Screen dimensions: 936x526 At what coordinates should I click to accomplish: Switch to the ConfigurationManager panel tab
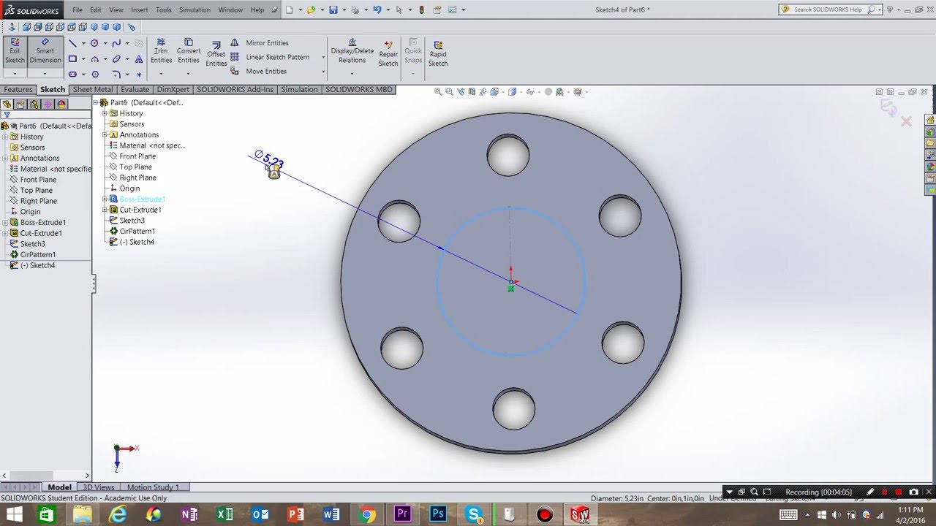click(x=34, y=104)
